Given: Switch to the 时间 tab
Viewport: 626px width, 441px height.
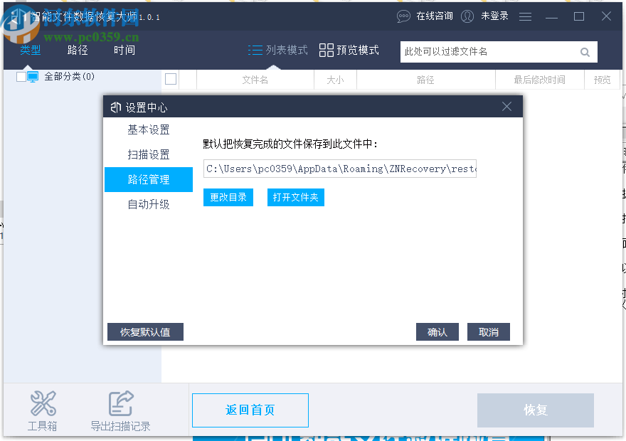Looking at the screenshot, I should (x=124, y=51).
